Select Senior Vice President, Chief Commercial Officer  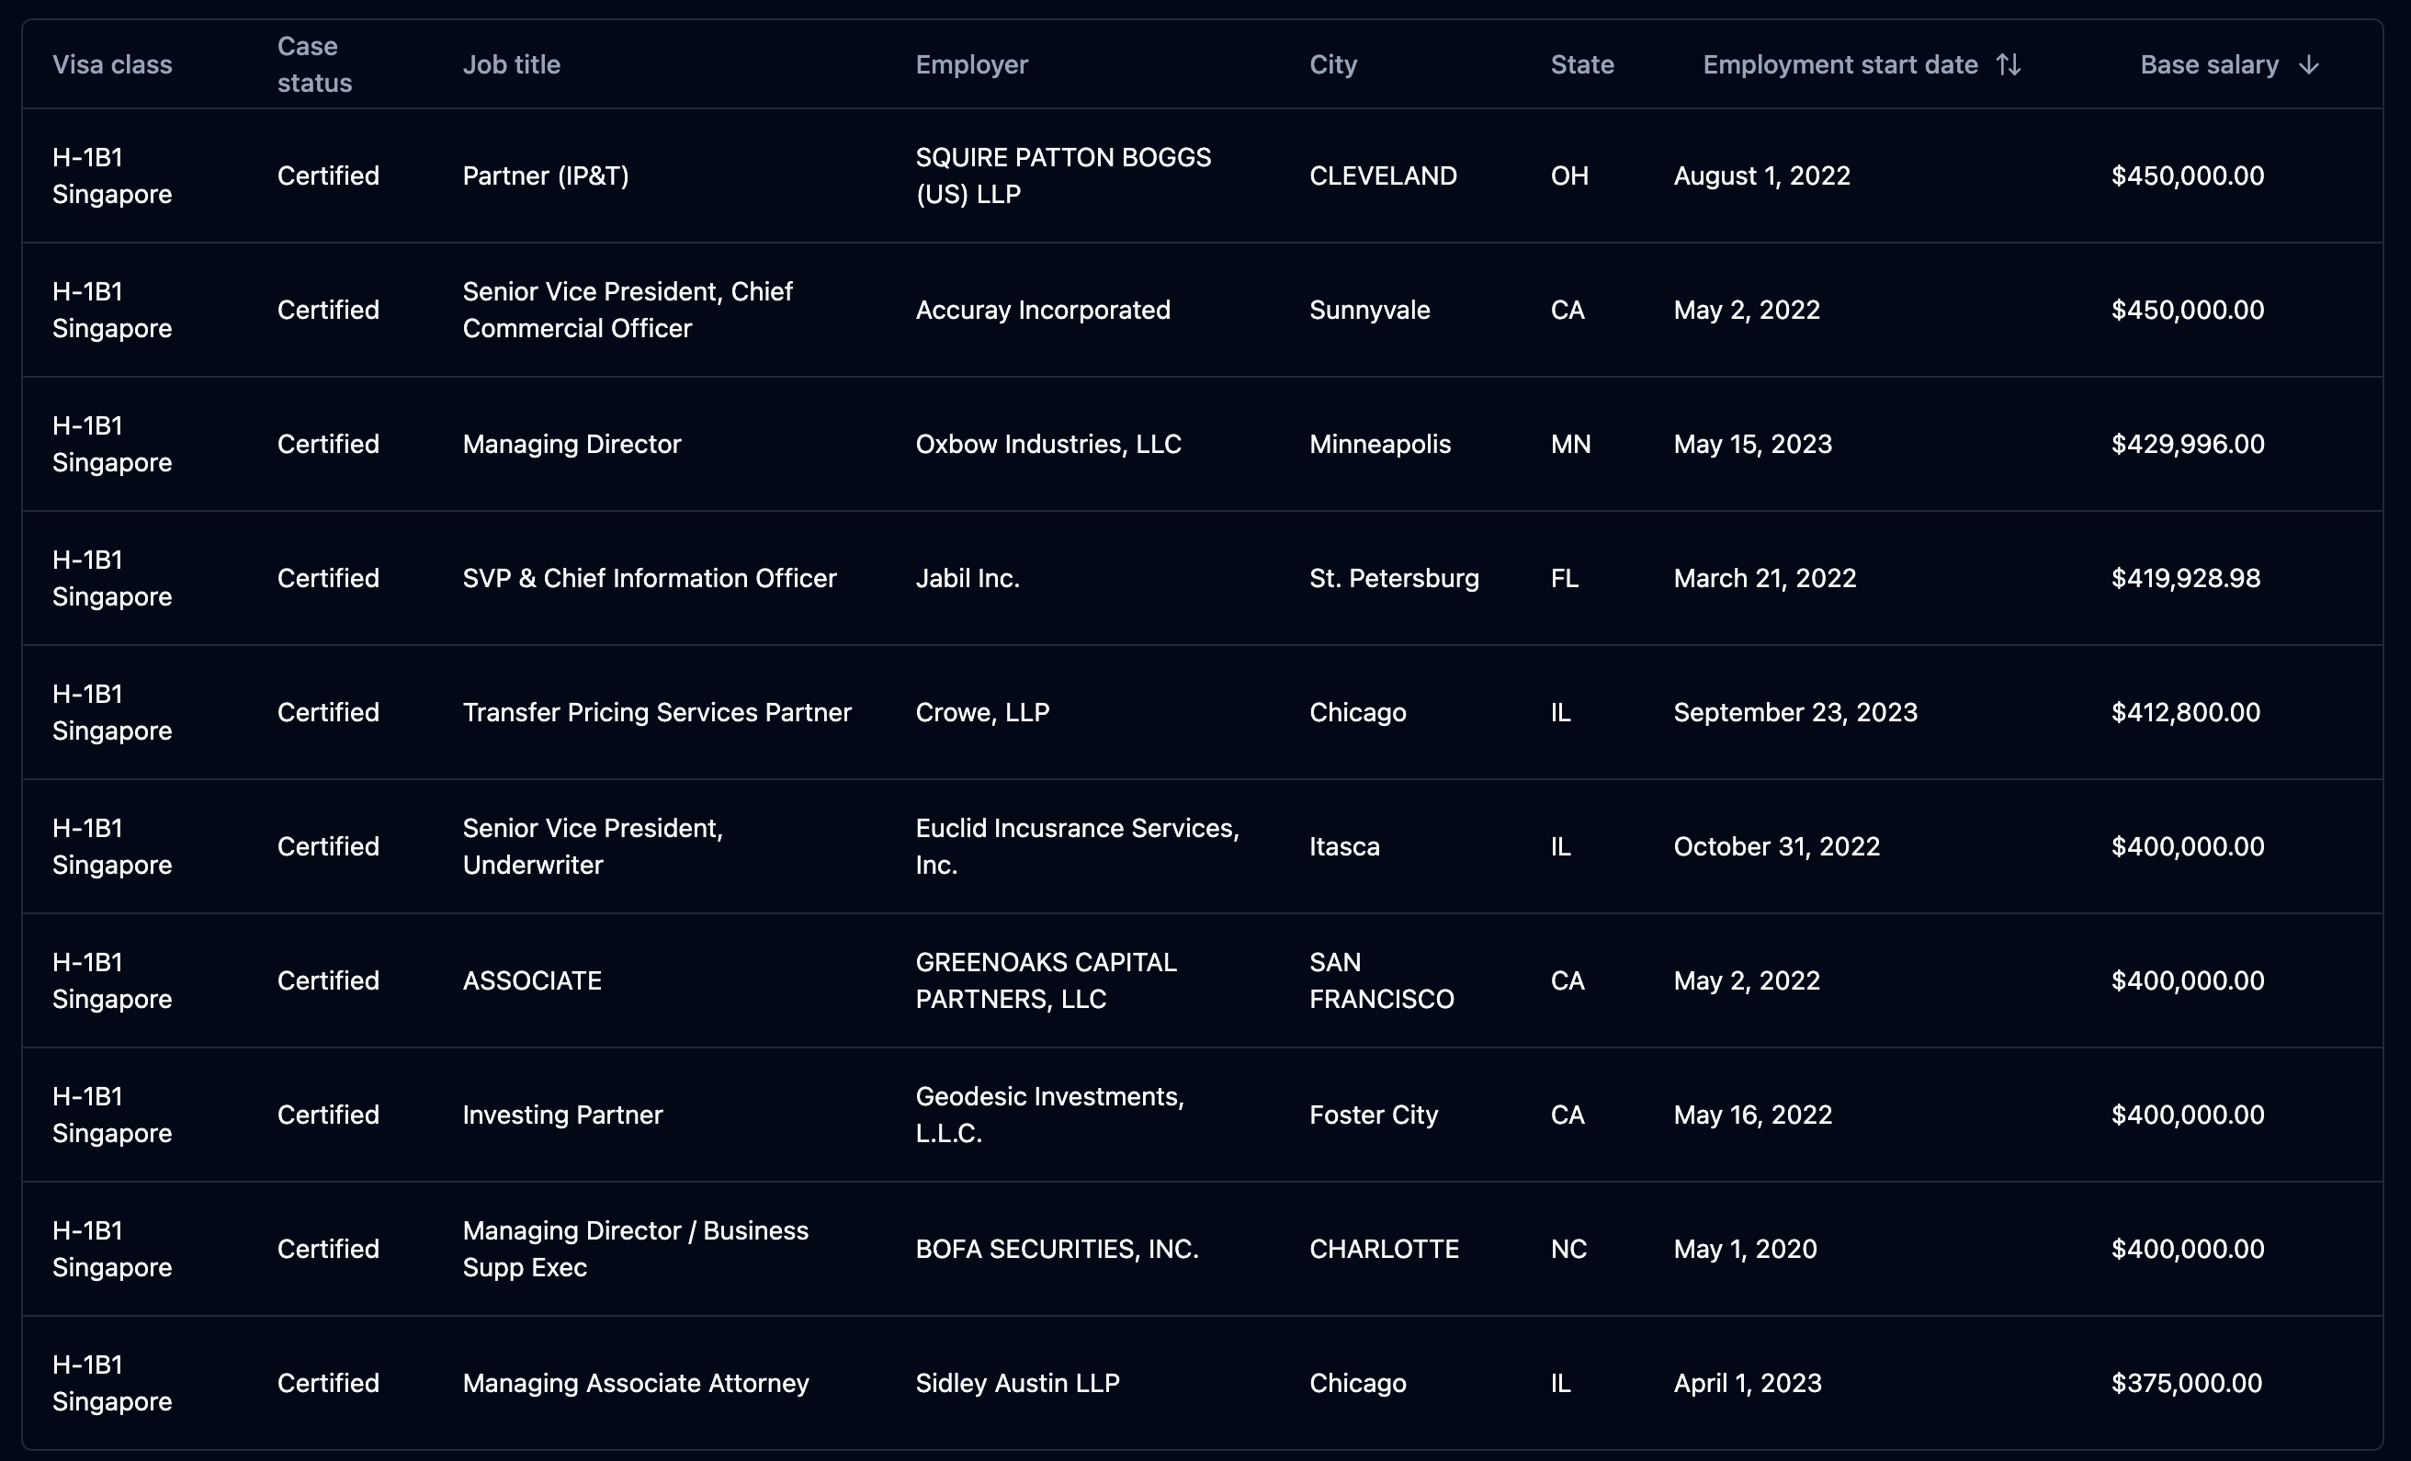[628, 311]
